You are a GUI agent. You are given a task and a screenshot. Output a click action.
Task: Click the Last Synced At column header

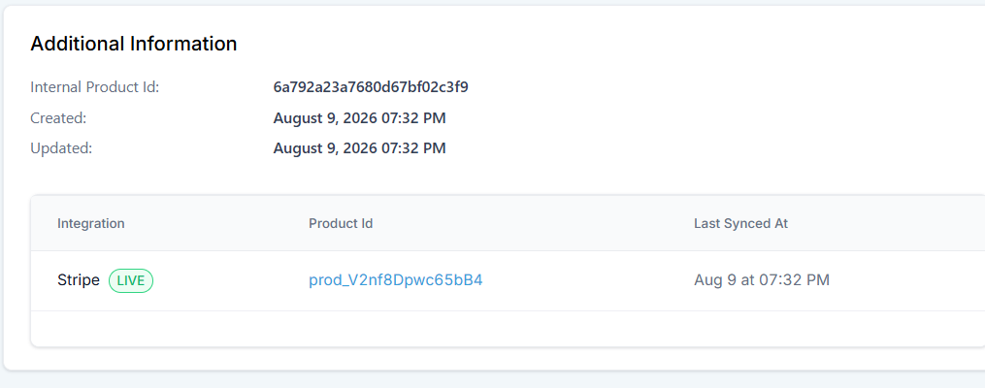click(x=740, y=223)
